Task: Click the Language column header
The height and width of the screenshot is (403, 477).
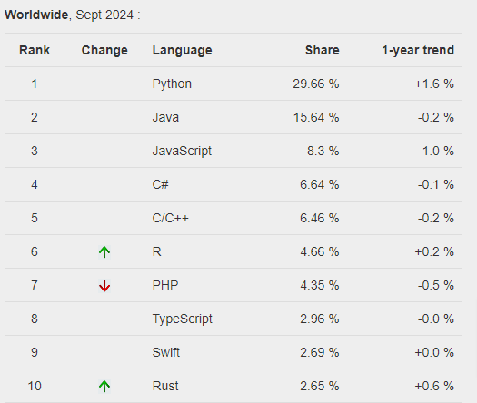Action: pyautogui.click(x=182, y=51)
